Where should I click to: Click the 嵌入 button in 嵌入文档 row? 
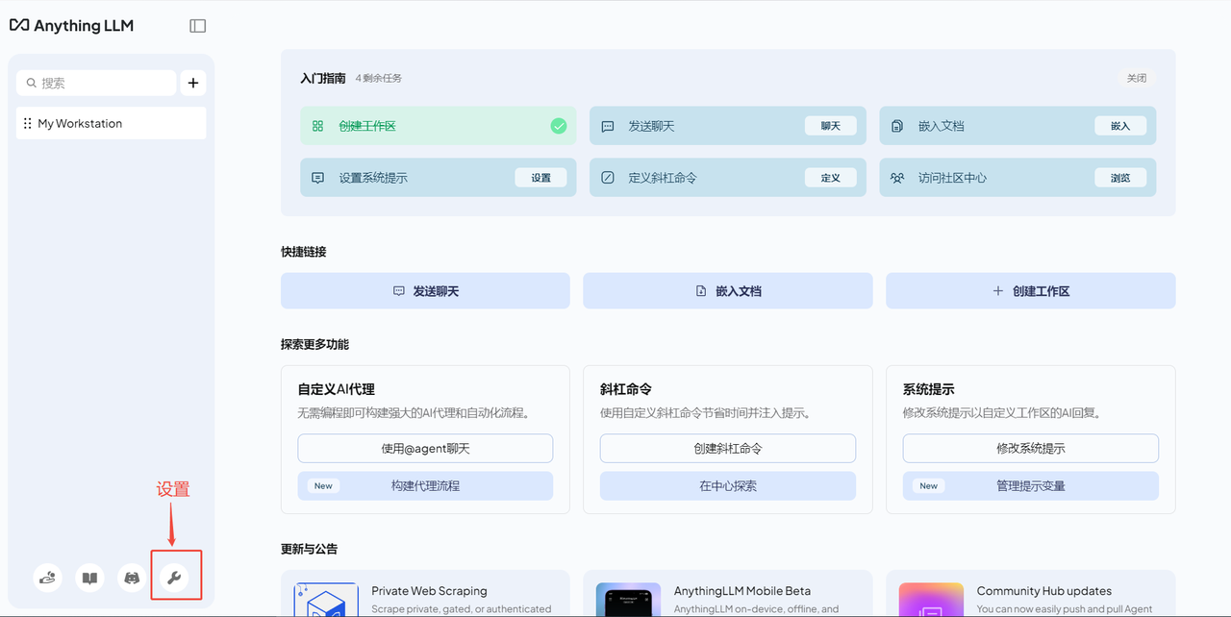(x=1120, y=126)
